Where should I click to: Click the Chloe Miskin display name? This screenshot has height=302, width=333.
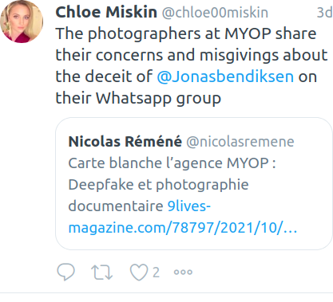106,12
